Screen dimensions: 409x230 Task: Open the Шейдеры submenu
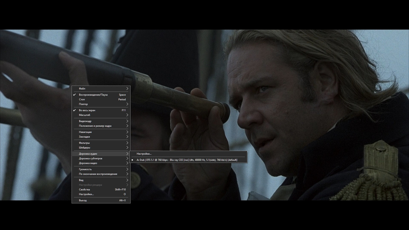(101, 148)
